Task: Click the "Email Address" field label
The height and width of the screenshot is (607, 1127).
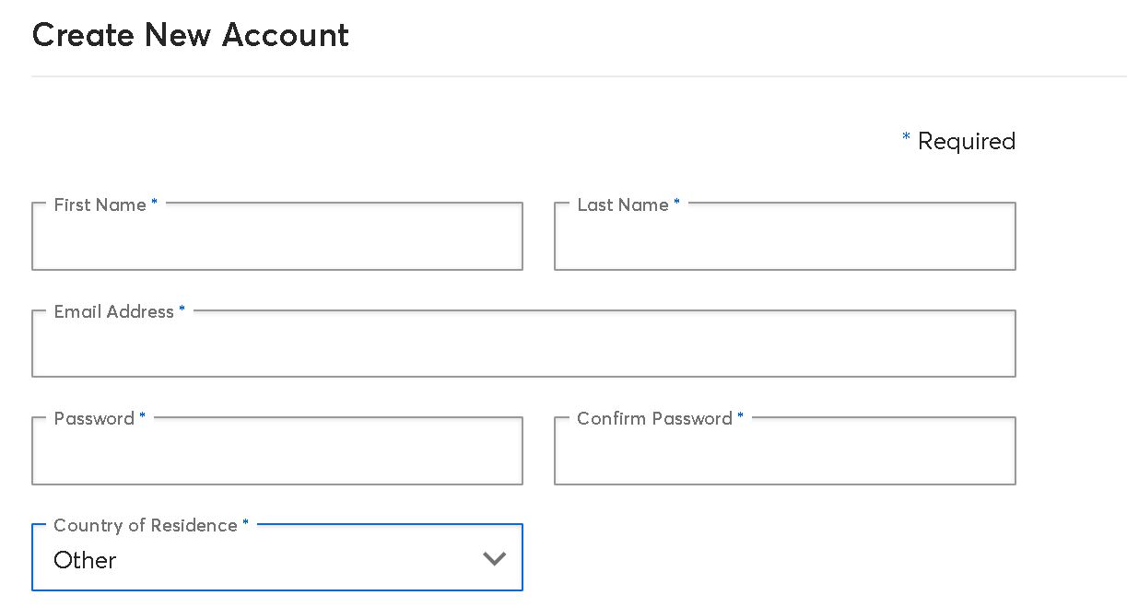Action: coord(113,311)
